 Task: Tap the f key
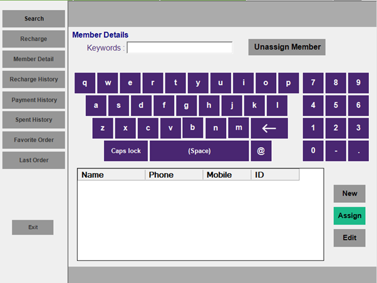coord(163,106)
